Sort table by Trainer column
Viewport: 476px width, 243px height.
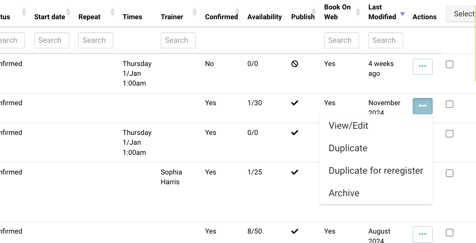point(195,12)
